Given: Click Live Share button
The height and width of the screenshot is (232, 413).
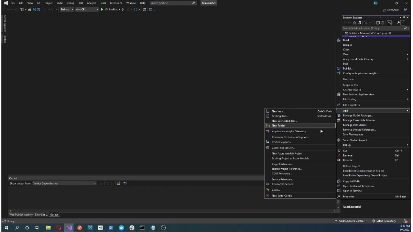Looking at the screenshot, I should pyautogui.click(x=391, y=10).
